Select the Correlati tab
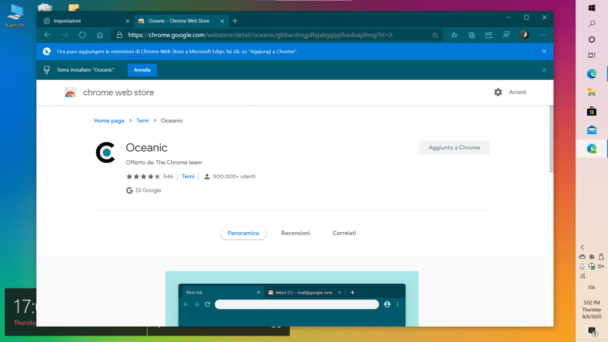608x342 pixels. point(344,233)
